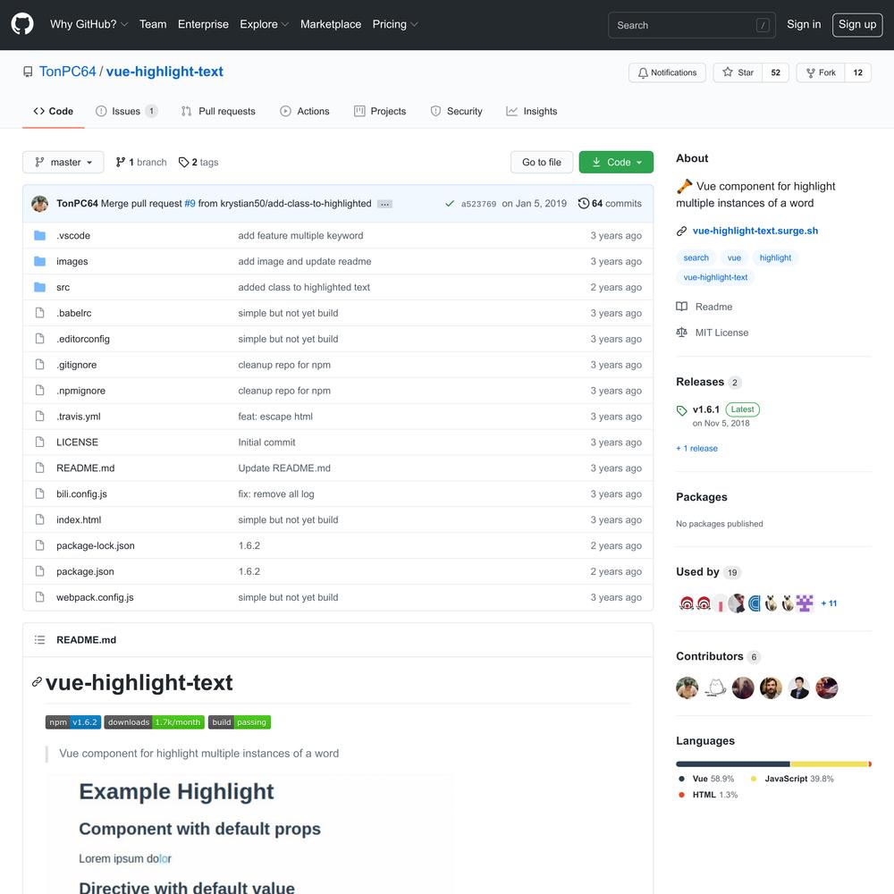The image size is (894, 894).
Task: Click the Vue segment of languages bar
Action: pyautogui.click(x=733, y=764)
